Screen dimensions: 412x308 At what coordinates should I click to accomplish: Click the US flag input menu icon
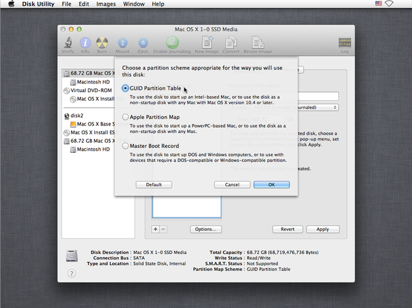(x=378, y=3)
